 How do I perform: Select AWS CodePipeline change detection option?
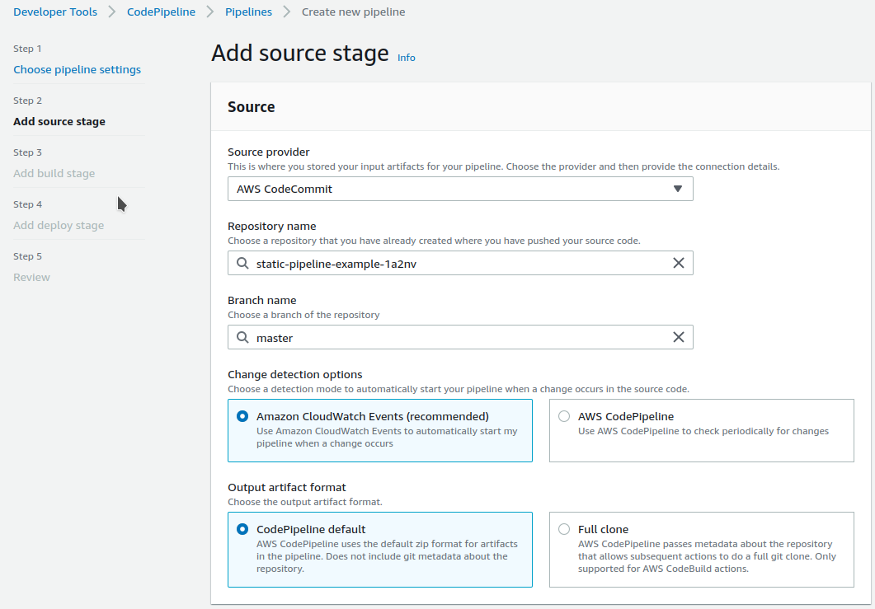[564, 417]
